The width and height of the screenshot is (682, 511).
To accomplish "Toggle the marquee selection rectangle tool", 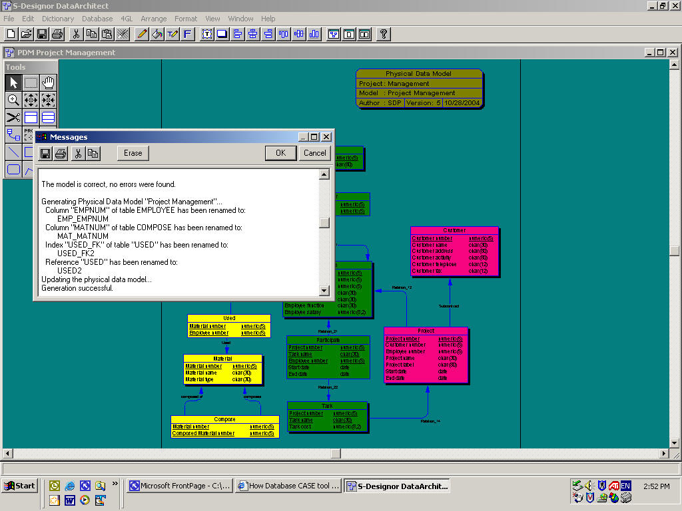I will coord(31,83).
